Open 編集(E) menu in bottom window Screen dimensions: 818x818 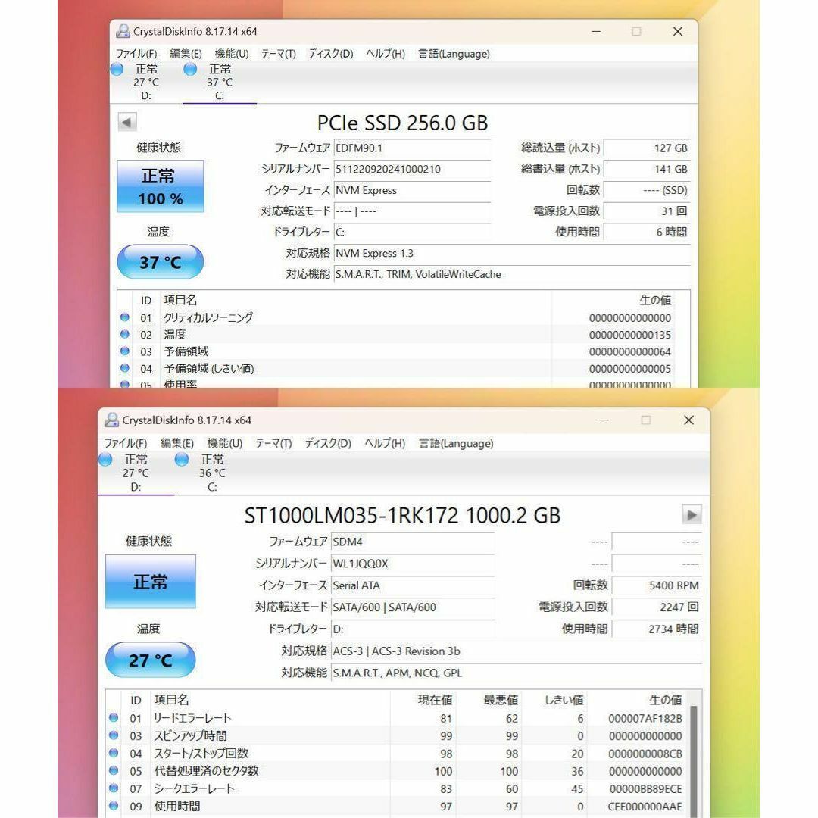coord(177,443)
